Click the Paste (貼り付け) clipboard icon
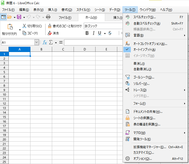Screen dimensions: 189x164 pos(10,27)
